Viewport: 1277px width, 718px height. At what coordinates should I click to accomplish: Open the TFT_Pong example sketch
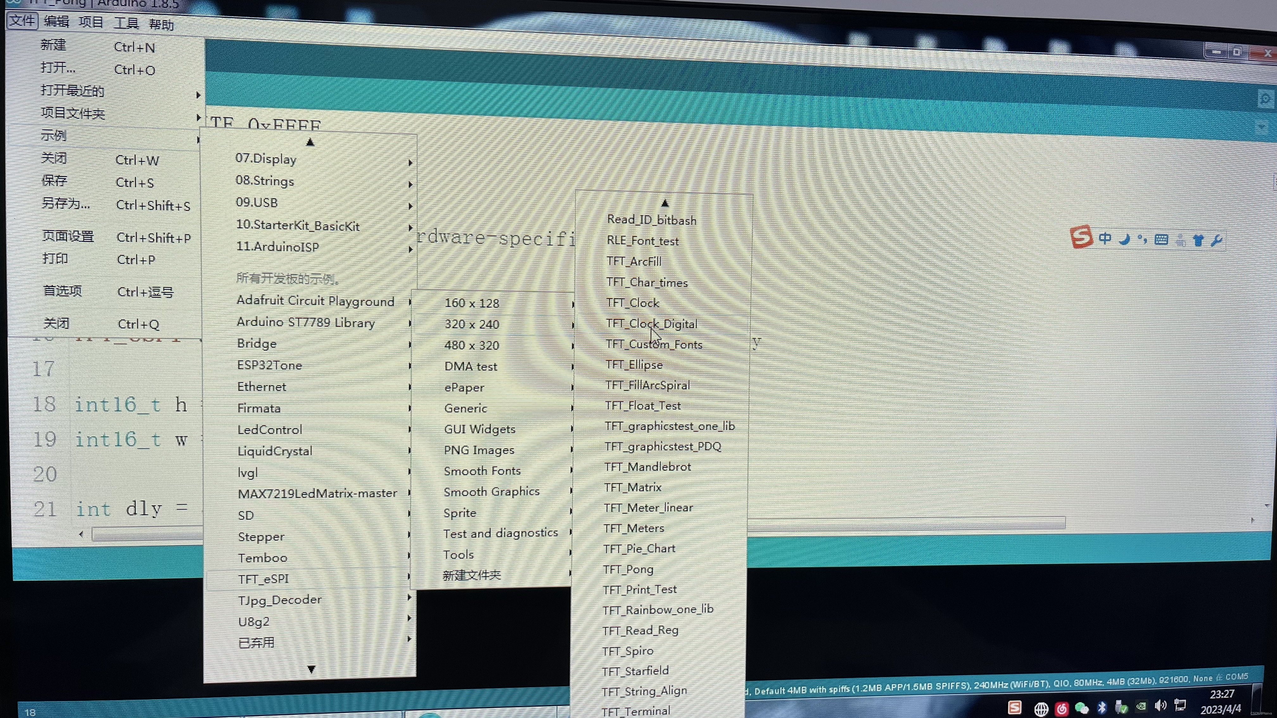click(x=628, y=569)
